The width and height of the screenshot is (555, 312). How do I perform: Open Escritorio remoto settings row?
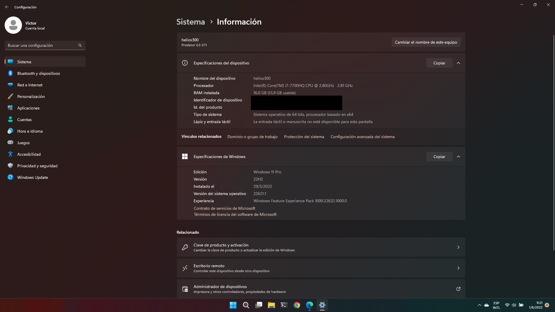click(321, 268)
